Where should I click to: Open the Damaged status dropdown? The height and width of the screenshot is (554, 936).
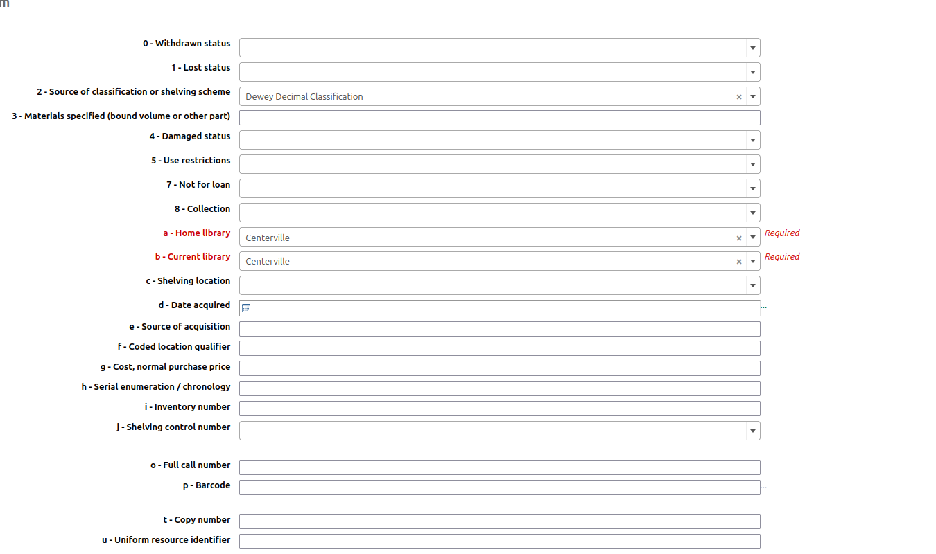(752, 140)
